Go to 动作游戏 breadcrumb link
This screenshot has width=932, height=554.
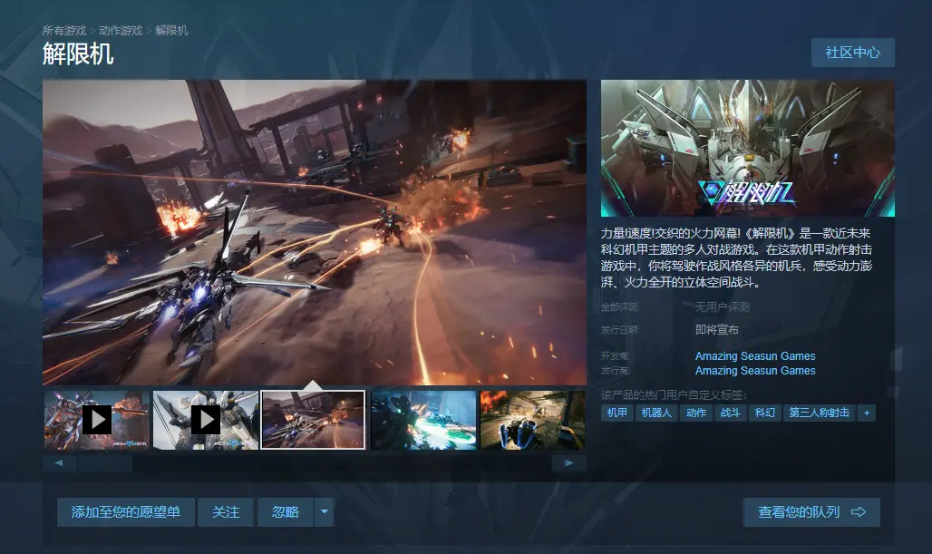pyautogui.click(x=121, y=30)
